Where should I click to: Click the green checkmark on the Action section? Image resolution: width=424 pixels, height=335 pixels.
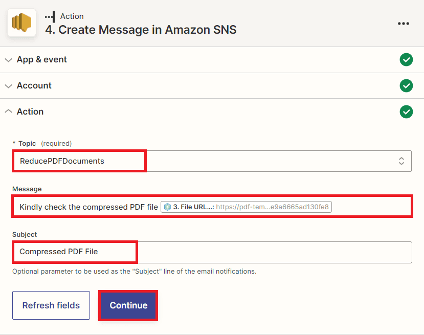pos(406,111)
